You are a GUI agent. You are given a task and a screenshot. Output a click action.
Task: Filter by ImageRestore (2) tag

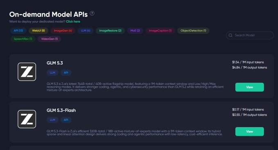(110, 31)
